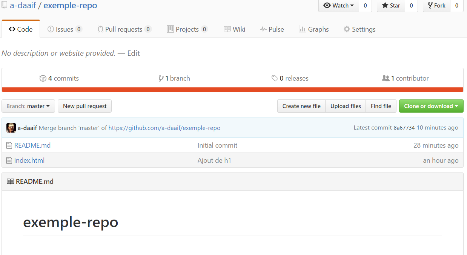Click the commits history clock icon
Image resolution: width=467 pixels, height=255 pixels.
click(x=43, y=78)
